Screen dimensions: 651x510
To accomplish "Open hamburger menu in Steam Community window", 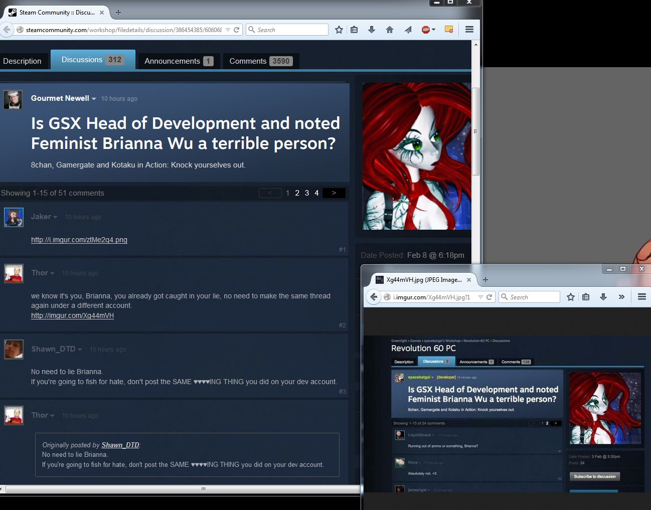I will tap(469, 30).
